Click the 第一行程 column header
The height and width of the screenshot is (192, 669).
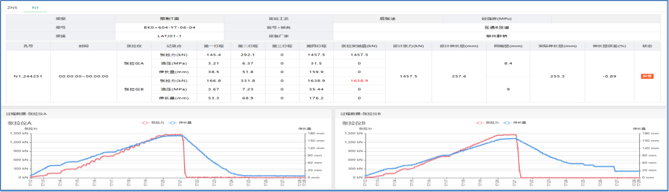pos(214,46)
